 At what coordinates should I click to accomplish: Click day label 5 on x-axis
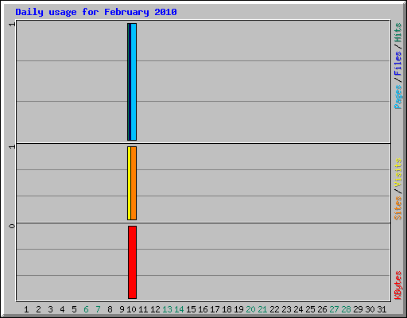74,309
